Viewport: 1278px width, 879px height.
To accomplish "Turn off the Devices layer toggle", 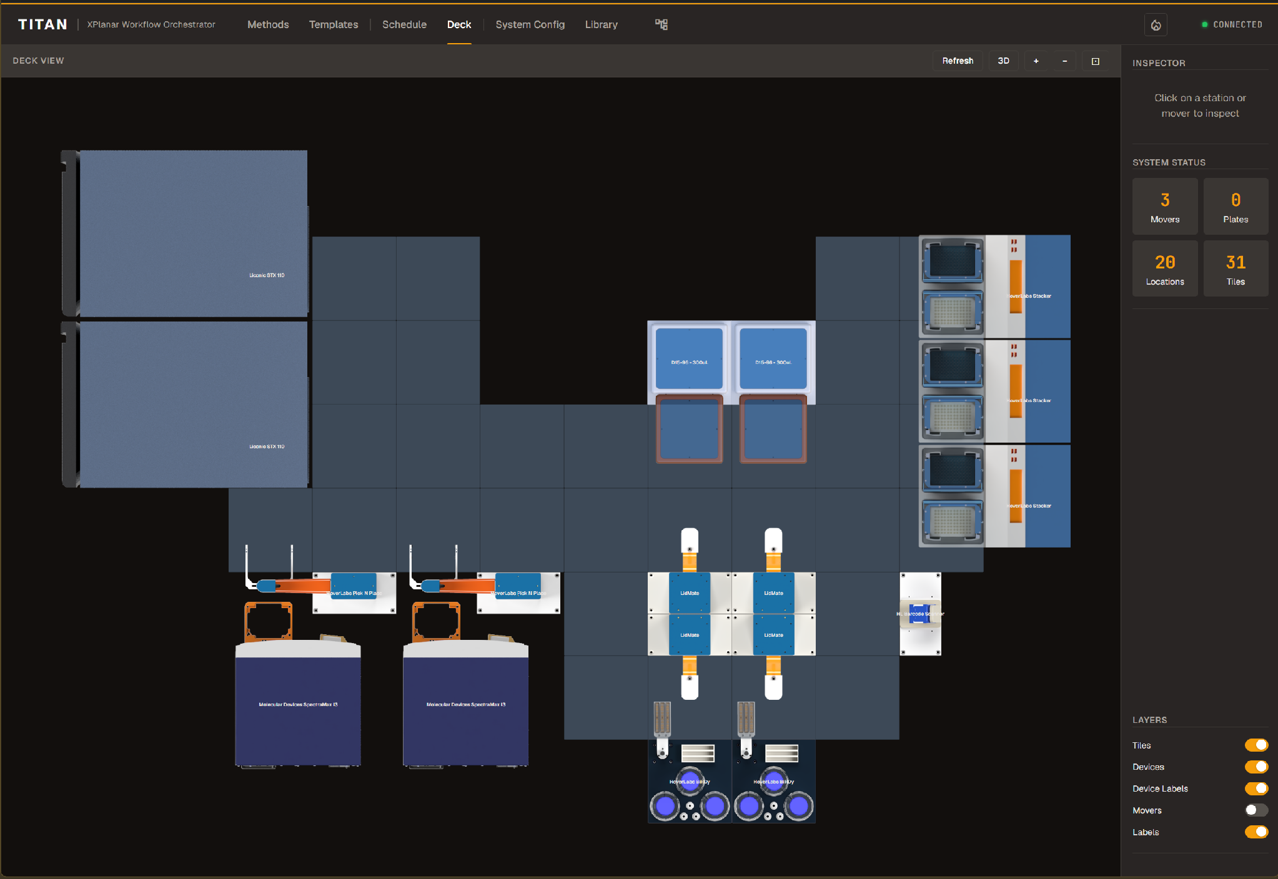I will 1256,767.
